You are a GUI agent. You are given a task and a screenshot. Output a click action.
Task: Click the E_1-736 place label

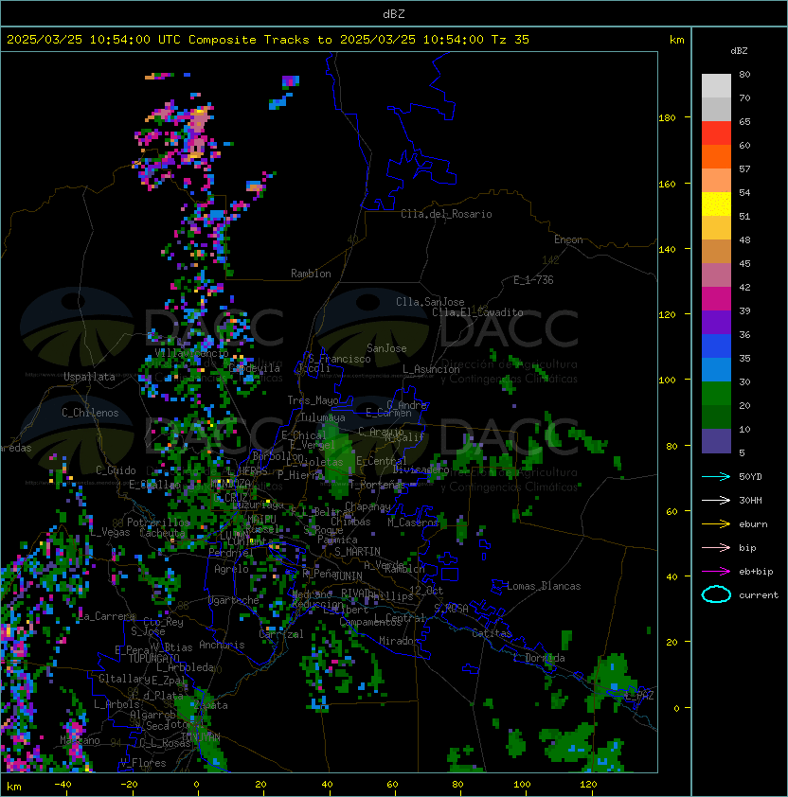tap(533, 280)
